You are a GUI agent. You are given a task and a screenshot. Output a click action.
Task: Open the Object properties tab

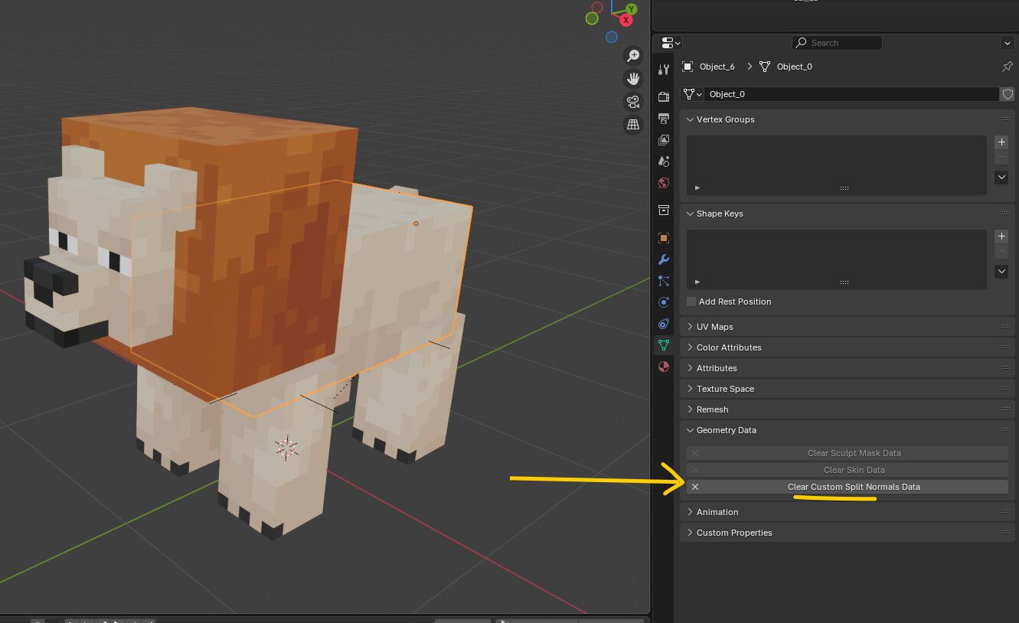click(x=664, y=238)
